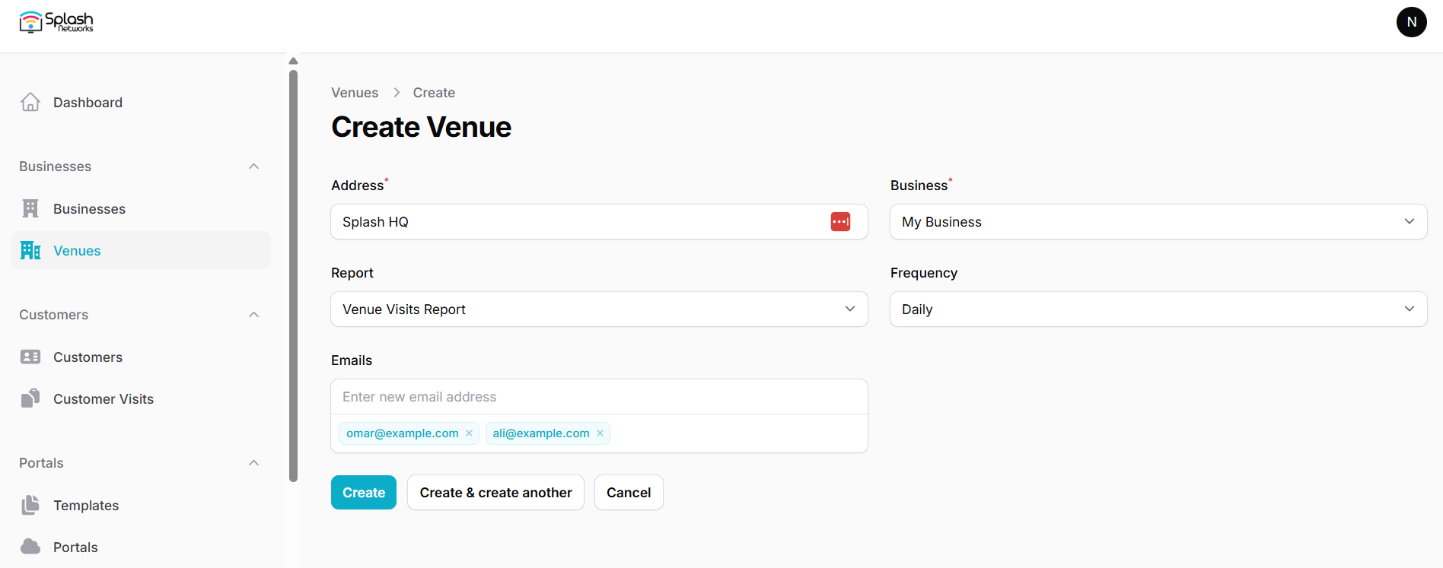Focus the new email address input field
The height and width of the screenshot is (568, 1443).
(599, 397)
